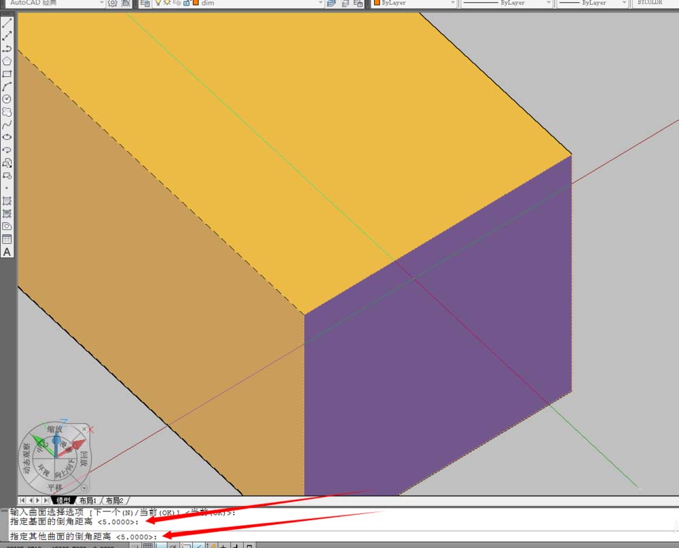Viewport: 679px width, 548px height.
Task: Select the Line tool in draw toolbar
Action: point(7,23)
